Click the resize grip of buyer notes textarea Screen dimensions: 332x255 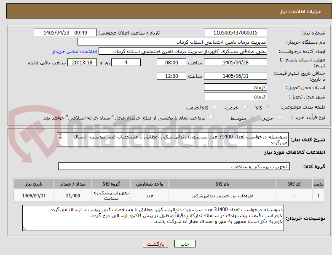tap(24, 229)
